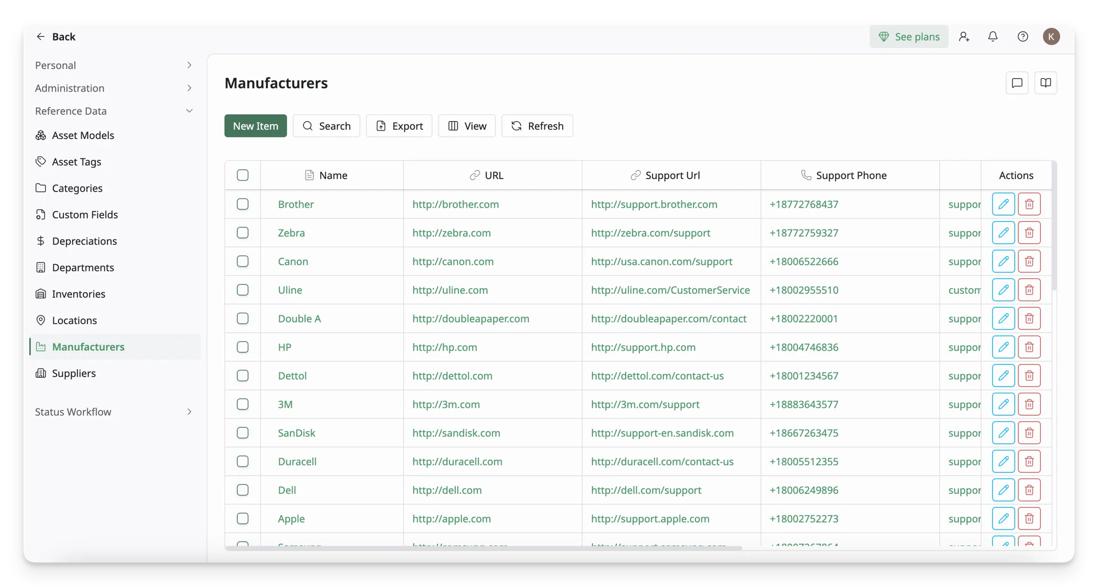Click the Dell manufacturer name
The height and width of the screenshot is (586, 1098).
287,490
